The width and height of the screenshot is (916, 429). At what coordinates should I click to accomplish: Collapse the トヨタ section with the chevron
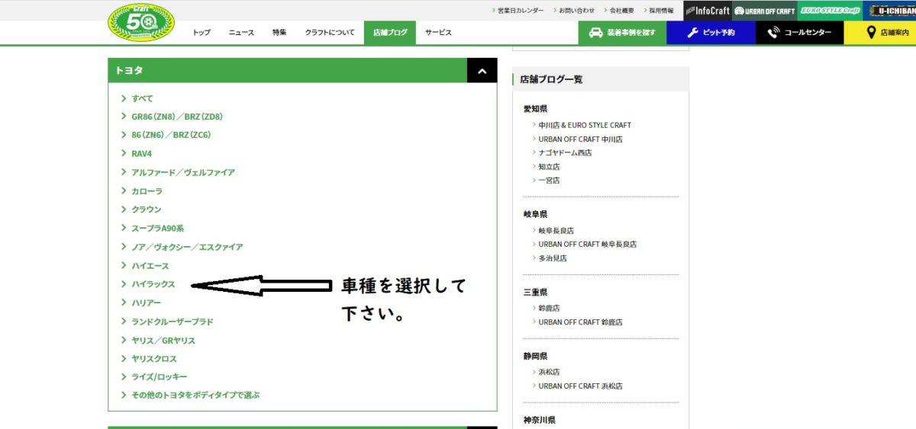[482, 71]
